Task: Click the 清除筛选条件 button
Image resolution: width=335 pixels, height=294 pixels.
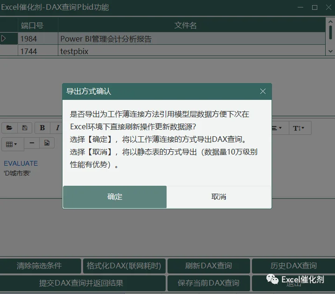Action: [40, 266]
